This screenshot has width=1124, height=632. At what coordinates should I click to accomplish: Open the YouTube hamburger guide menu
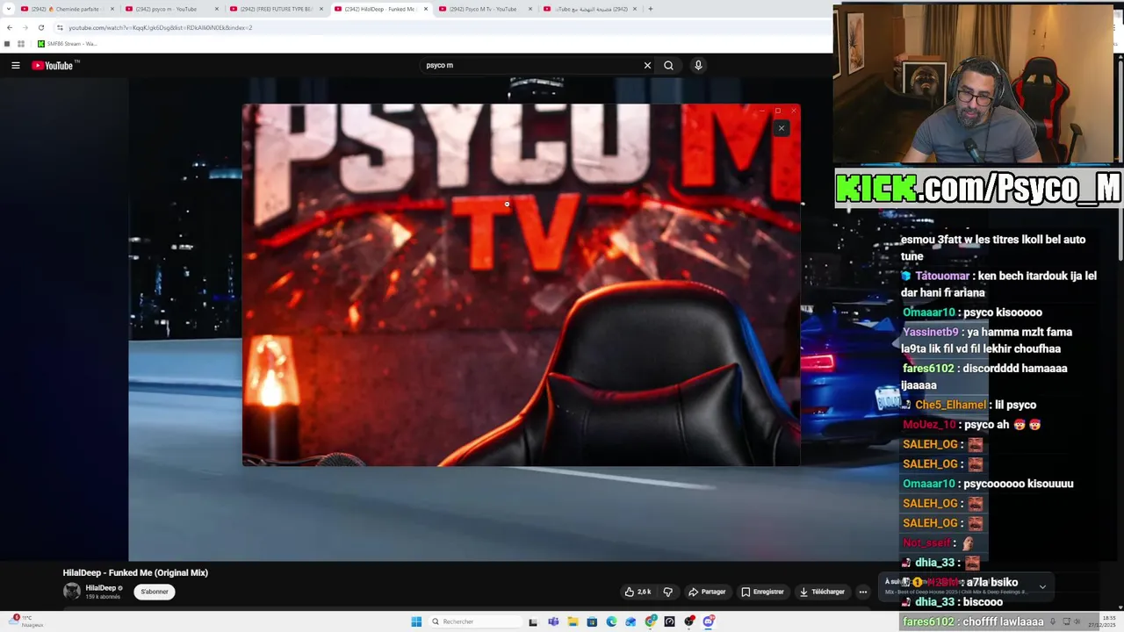[16, 65]
